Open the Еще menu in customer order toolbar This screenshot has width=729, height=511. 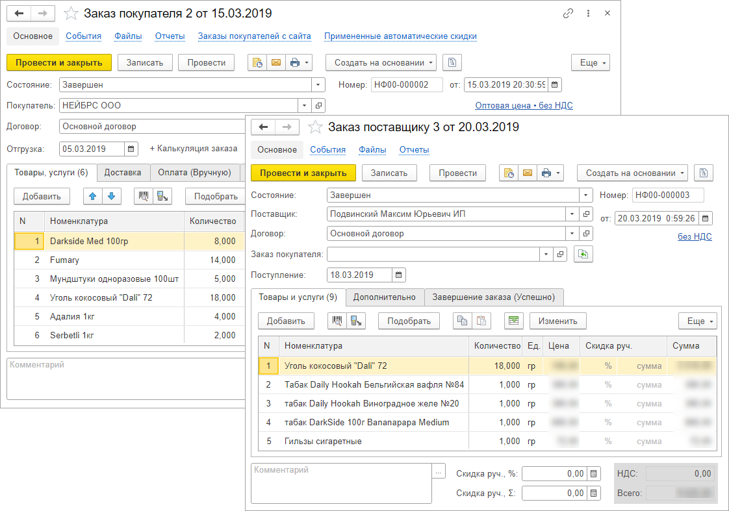[591, 63]
